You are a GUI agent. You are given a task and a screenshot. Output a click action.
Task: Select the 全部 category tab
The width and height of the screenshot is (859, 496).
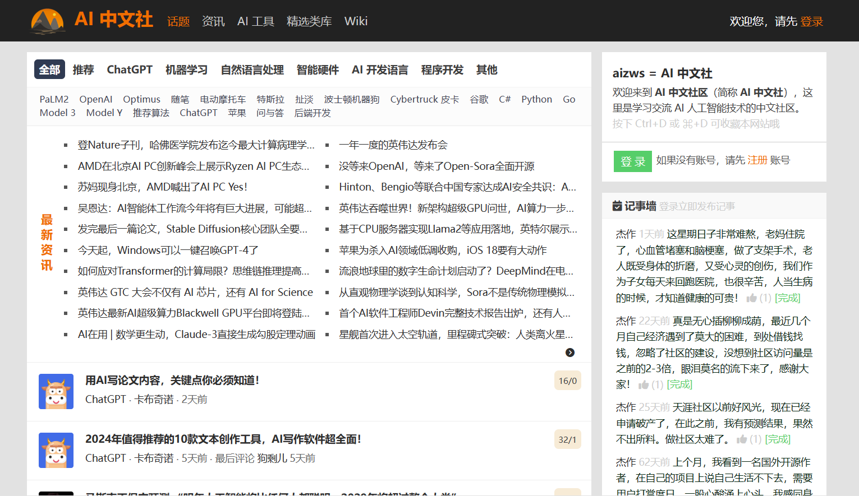[x=49, y=69]
